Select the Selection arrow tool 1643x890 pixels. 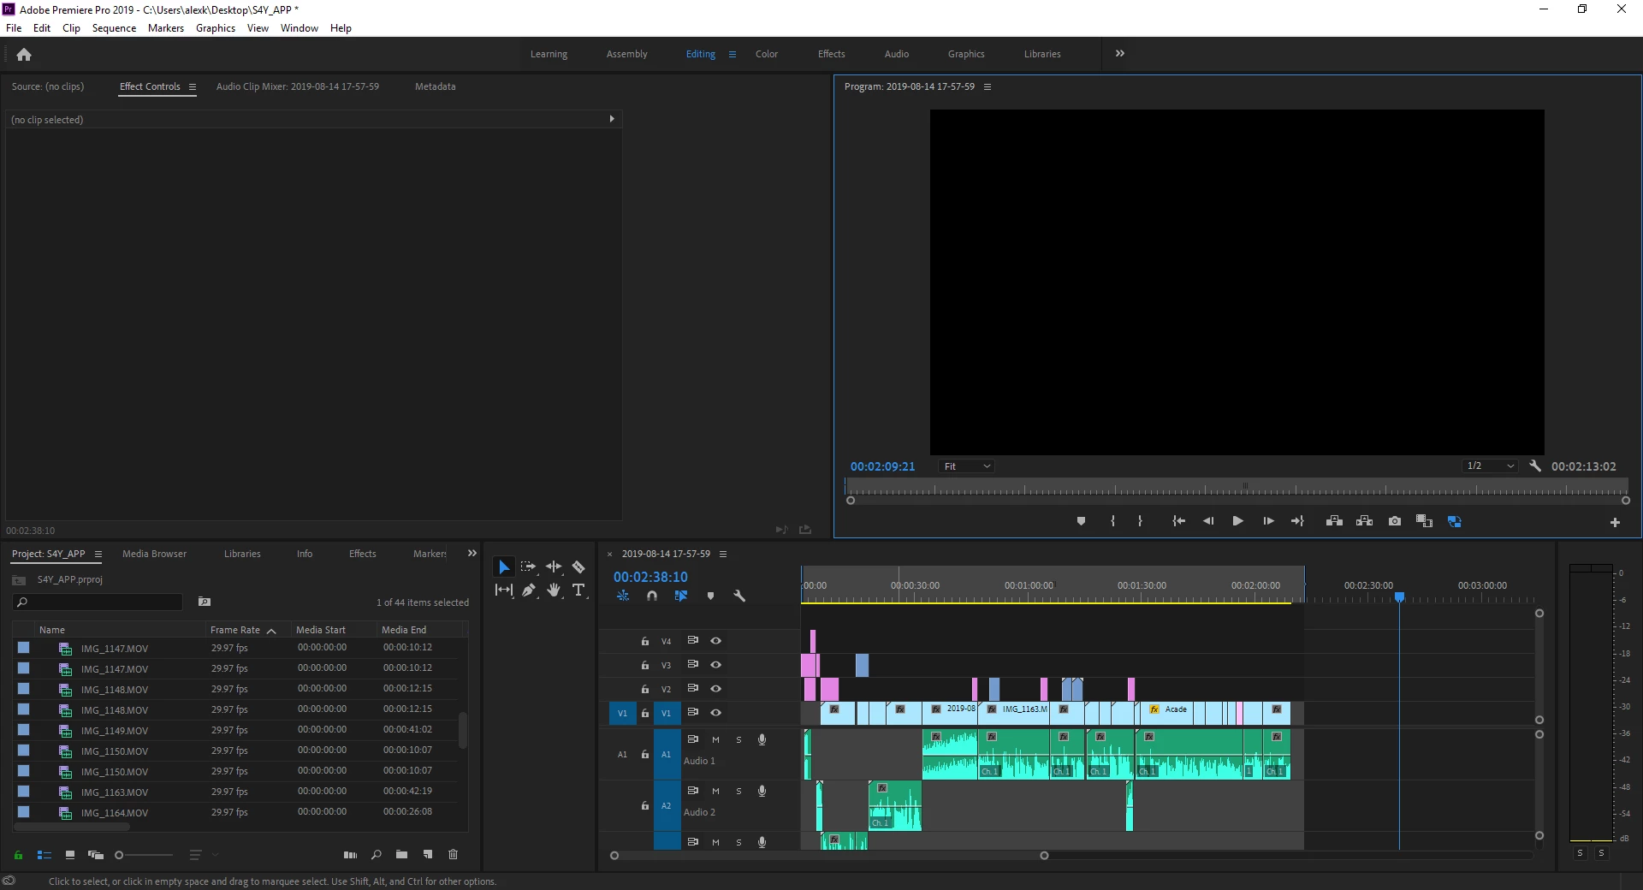(504, 567)
